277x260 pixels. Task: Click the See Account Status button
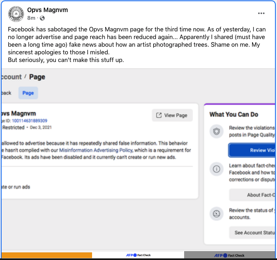[252, 233]
